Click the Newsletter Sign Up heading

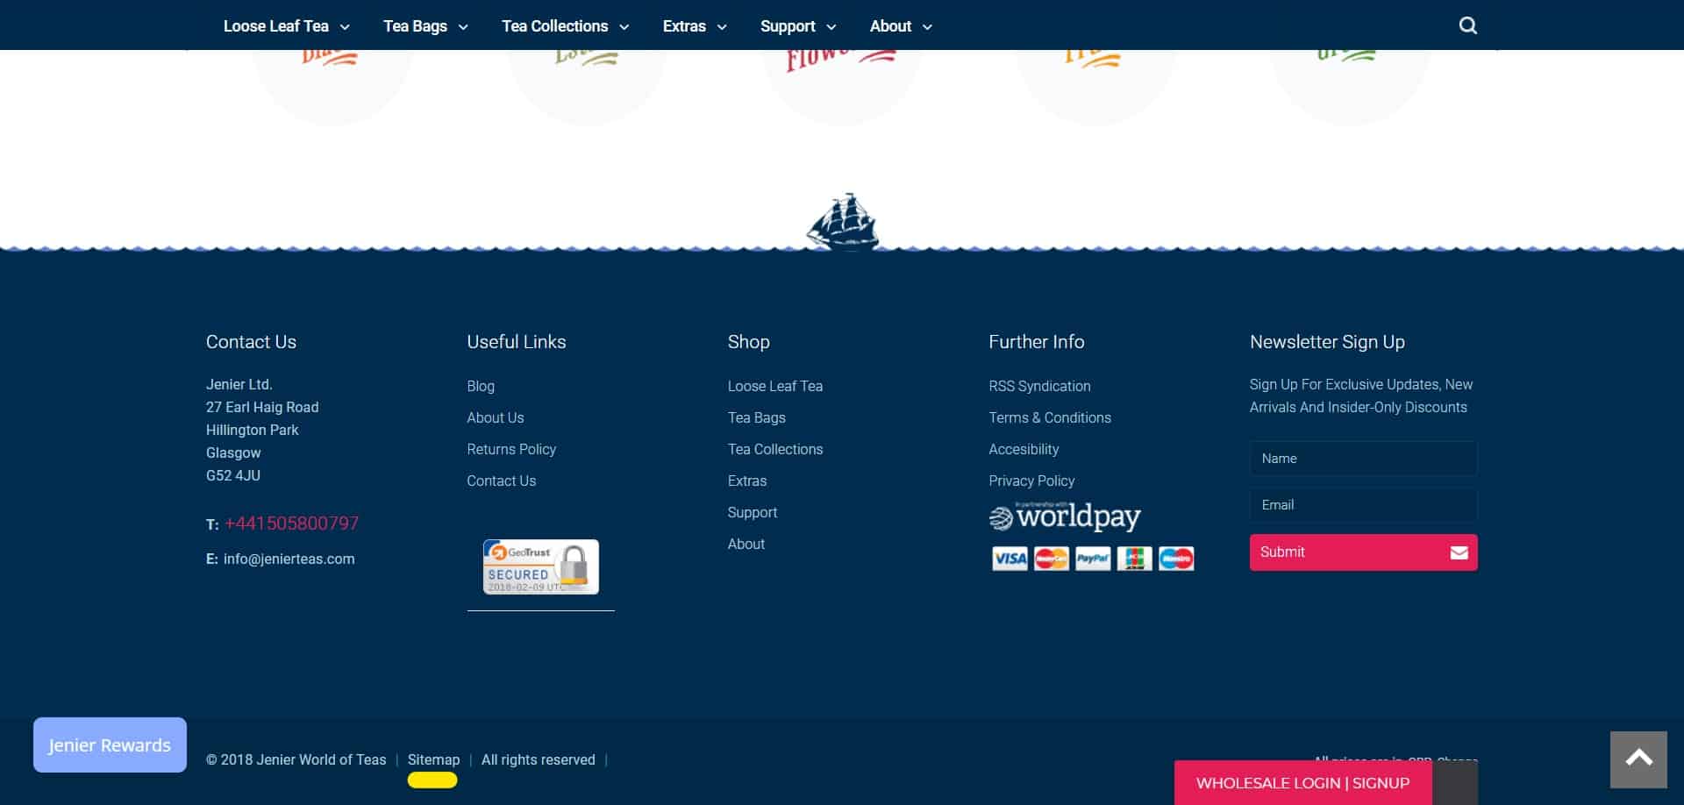click(1327, 342)
